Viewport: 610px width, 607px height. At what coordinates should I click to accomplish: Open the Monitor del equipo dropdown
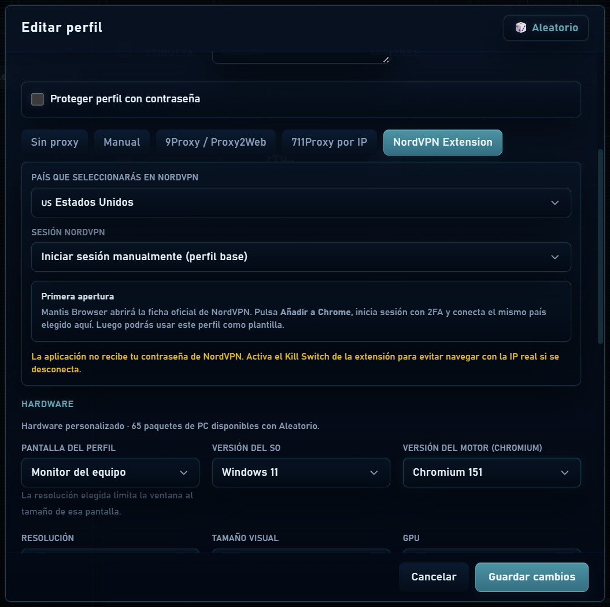110,472
